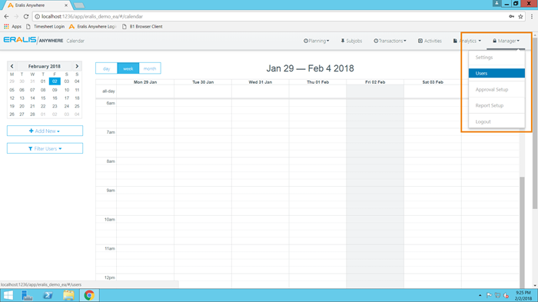
Task: Choose Logout from Manager menu
Action: tap(496, 121)
